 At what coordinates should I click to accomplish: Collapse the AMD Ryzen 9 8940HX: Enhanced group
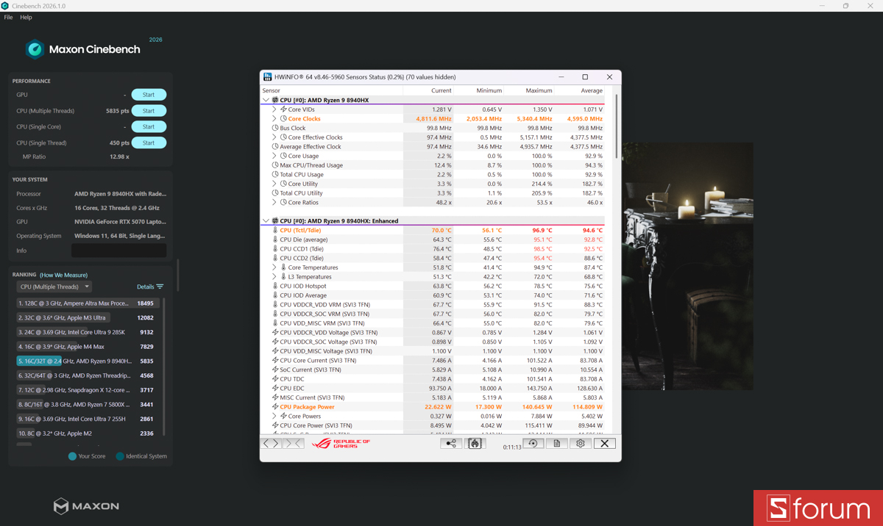click(x=266, y=220)
